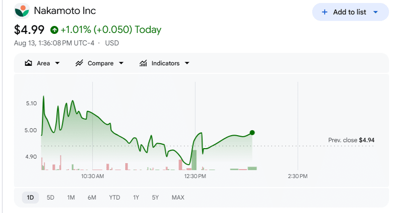Click the +1.01% (+0.050) Today change text
Viewport: 399px width, 213px height.
111,29
